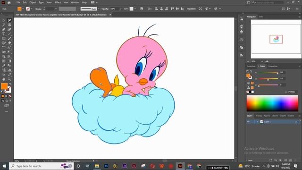Image resolution: width=302 pixels, height=170 pixels.
Task: Select the Column Graph tool
Action: (9, 70)
